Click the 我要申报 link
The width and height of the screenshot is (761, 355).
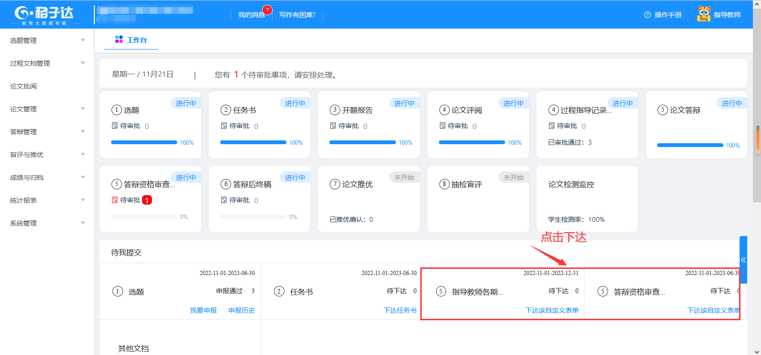[x=203, y=310]
